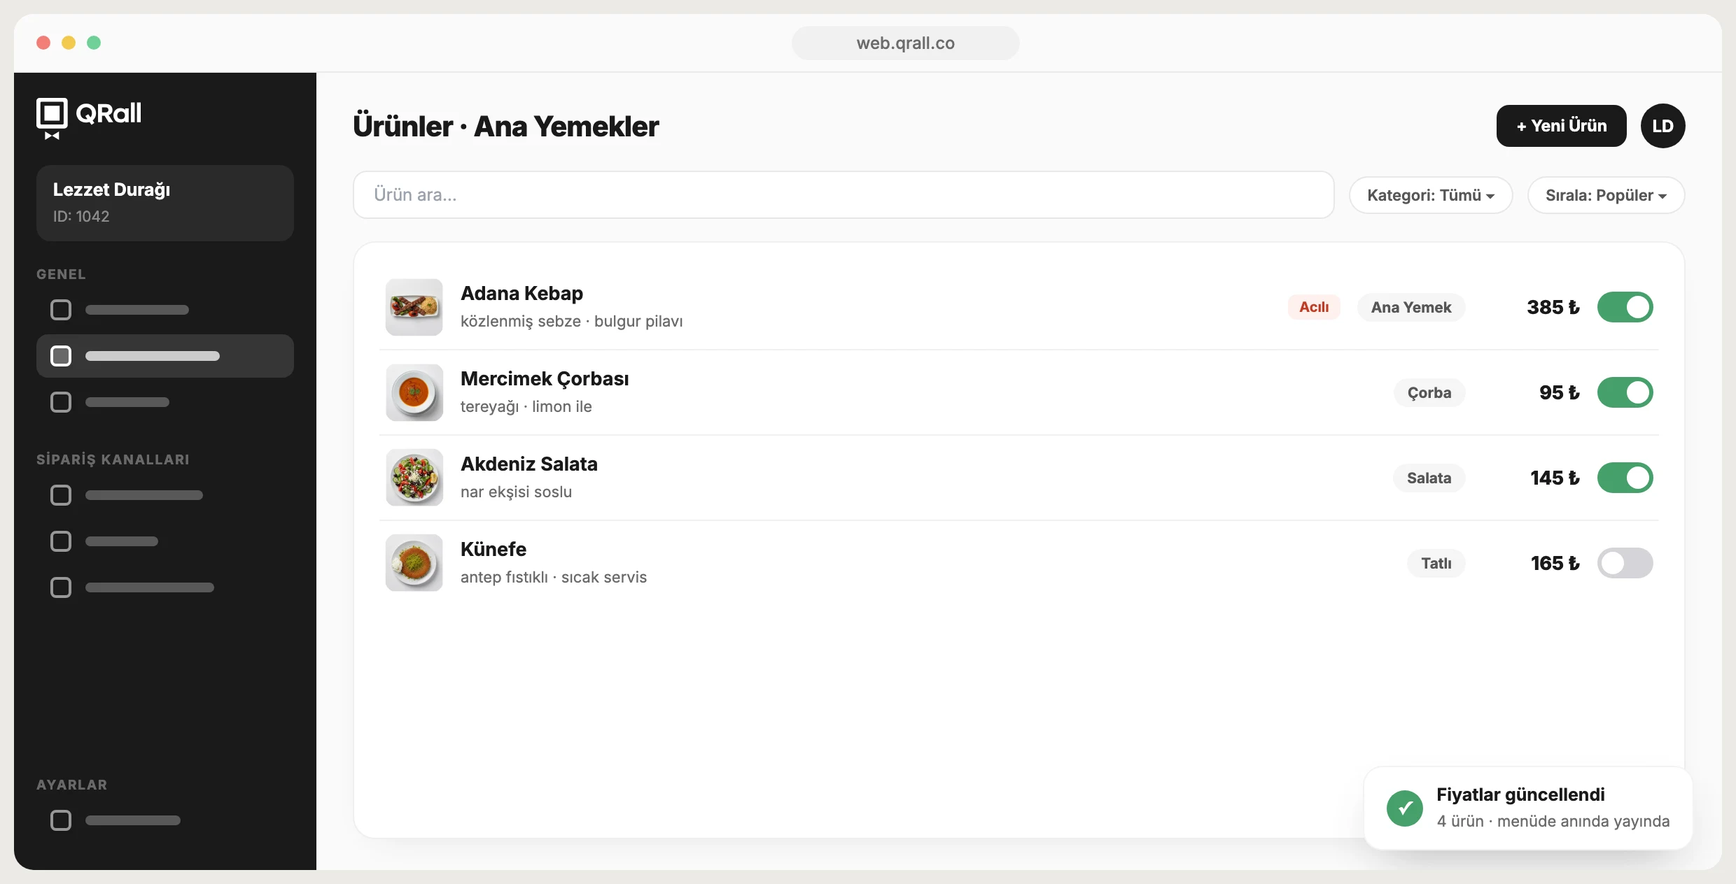Click green checkmark icon in the toast
Screen dimensions: 1736x884
[1404, 808]
